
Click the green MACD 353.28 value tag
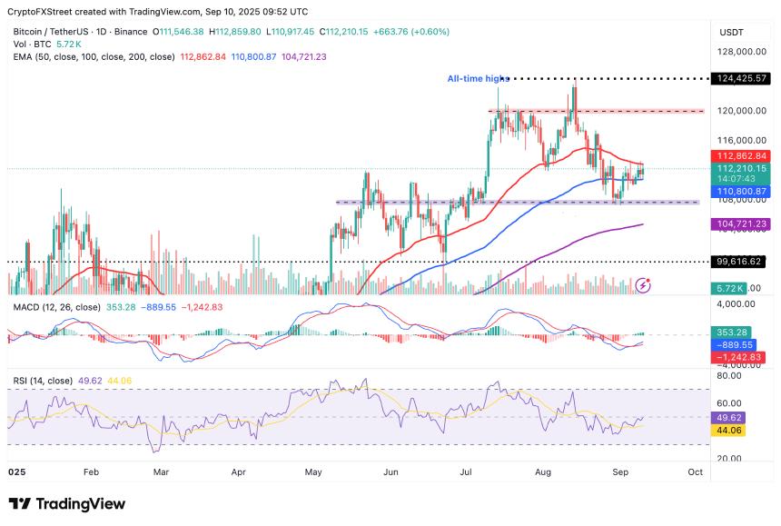click(732, 333)
